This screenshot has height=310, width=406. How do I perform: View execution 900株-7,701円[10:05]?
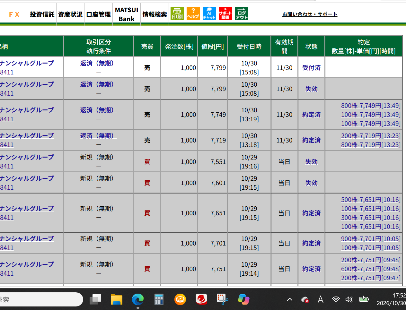pos(371,239)
